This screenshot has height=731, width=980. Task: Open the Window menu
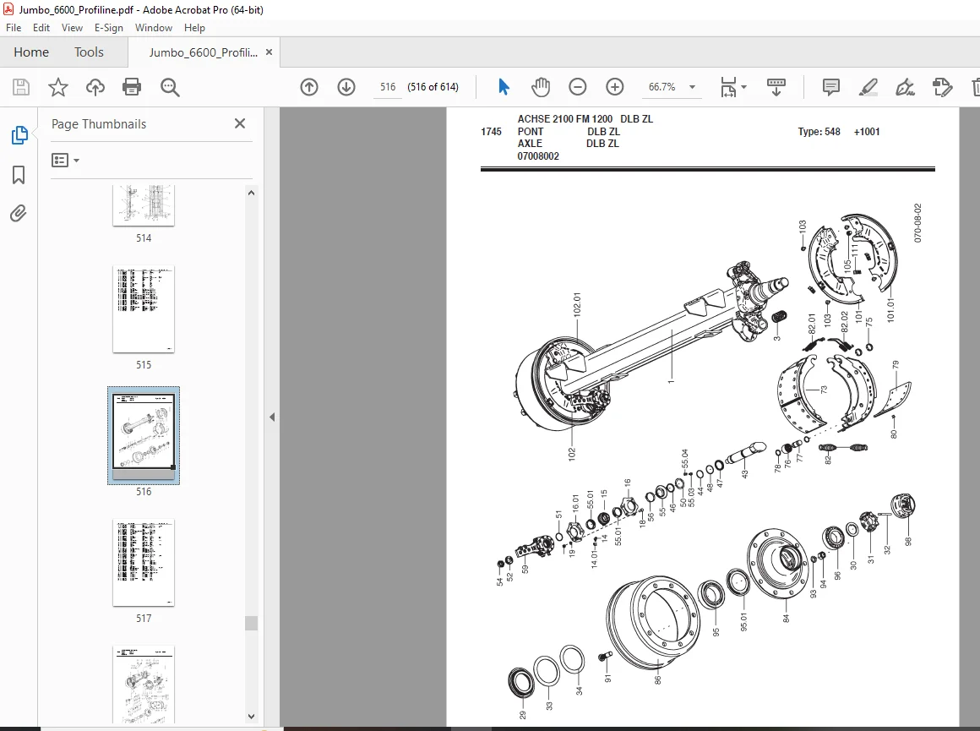[154, 28]
